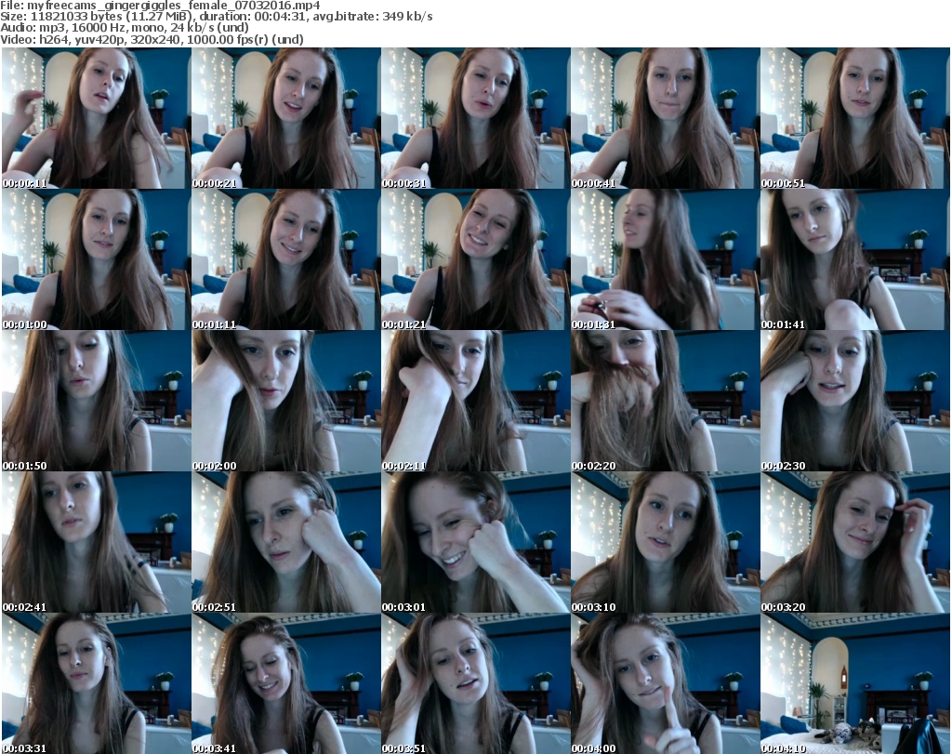Click the 00:03:01 thumbnail

[x=474, y=542]
